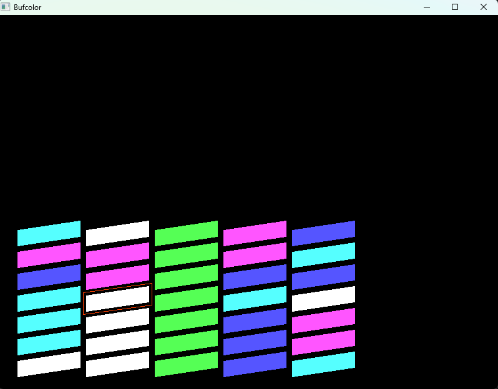Screen dimensions: 498x389
Task: Select white swatch just below the outlined one
Action: coord(117,321)
